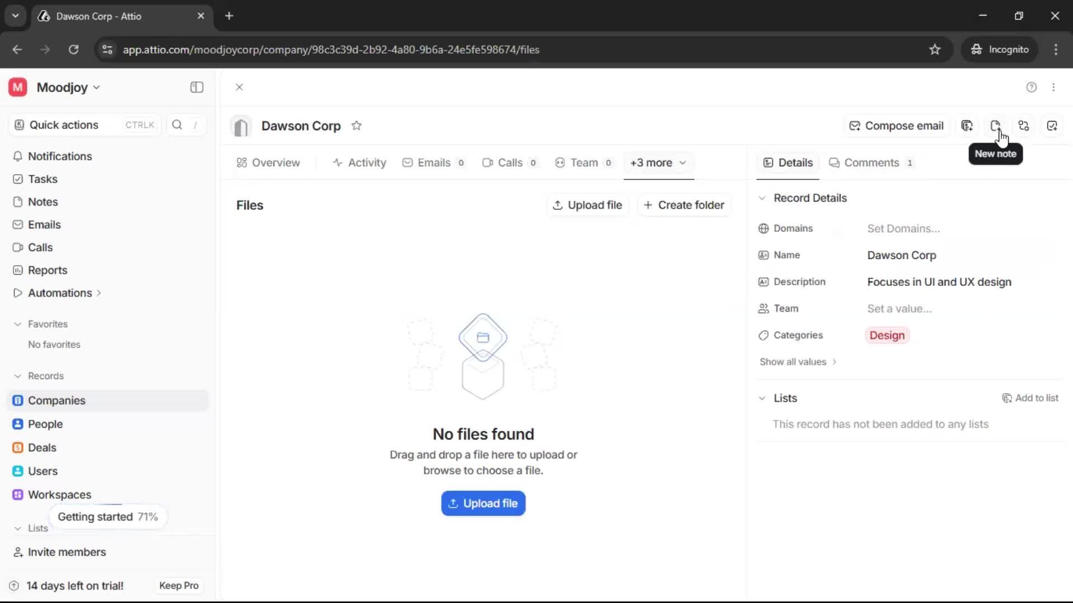Image resolution: width=1073 pixels, height=603 pixels.
Task: Select Reports in the sidebar
Action: tap(46, 270)
